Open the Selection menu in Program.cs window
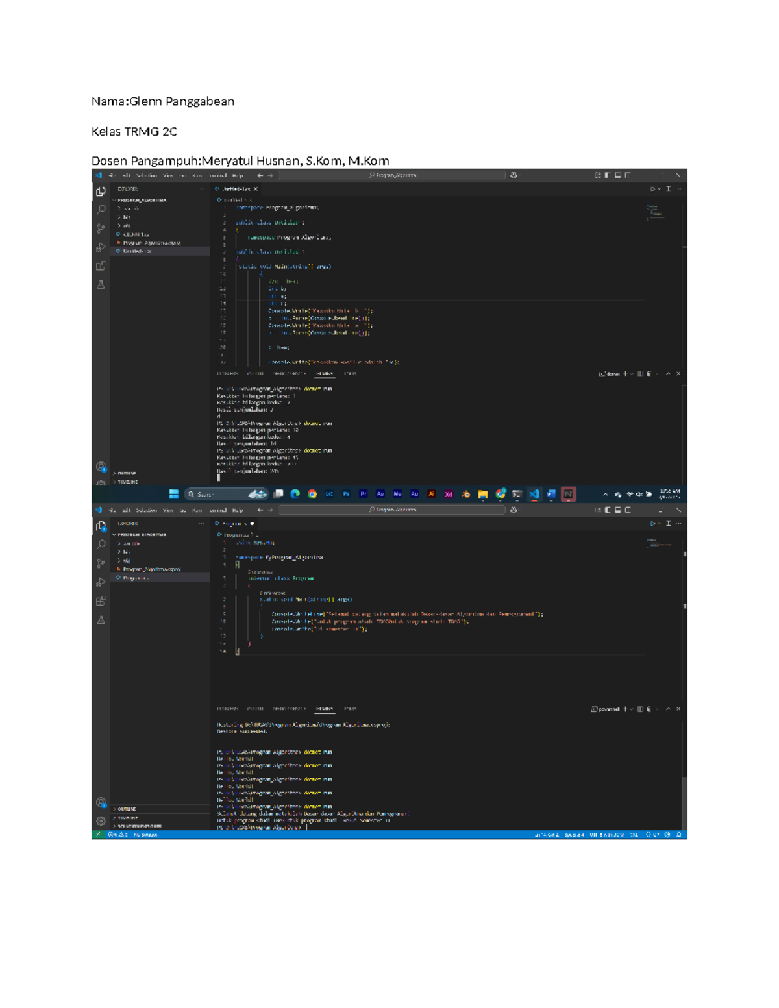This screenshot has width=779, height=1008. (147, 510)
